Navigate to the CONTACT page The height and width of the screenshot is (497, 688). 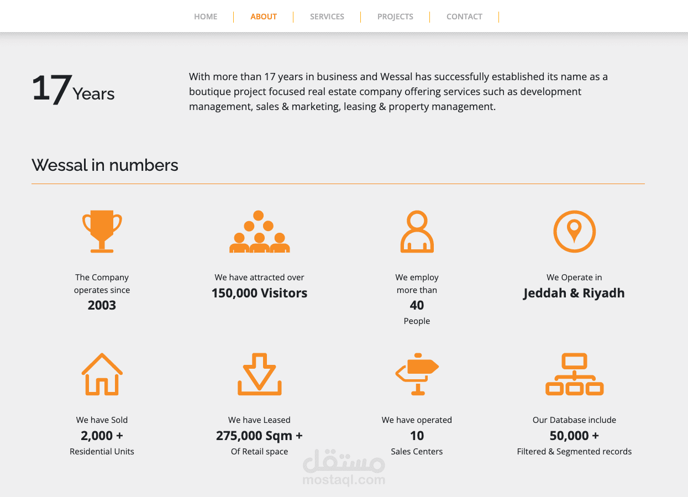coord(464,17)
